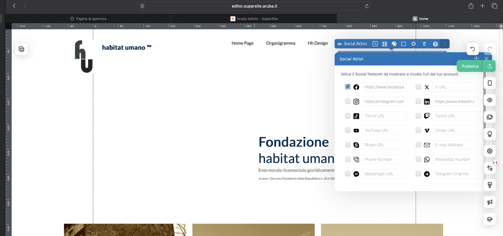Redo the last action

click(489, 49)
